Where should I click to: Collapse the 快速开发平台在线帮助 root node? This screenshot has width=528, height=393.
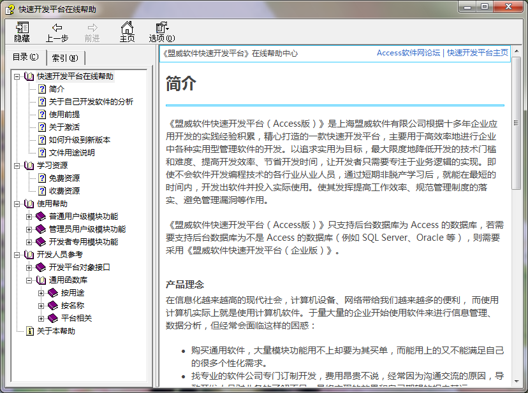click(17, 76)
